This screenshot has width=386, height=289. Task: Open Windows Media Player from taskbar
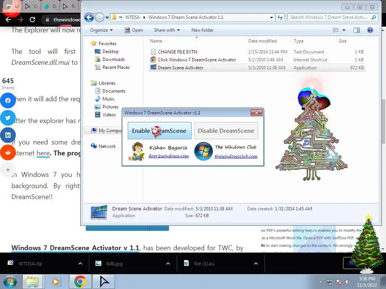pos(56,281)
